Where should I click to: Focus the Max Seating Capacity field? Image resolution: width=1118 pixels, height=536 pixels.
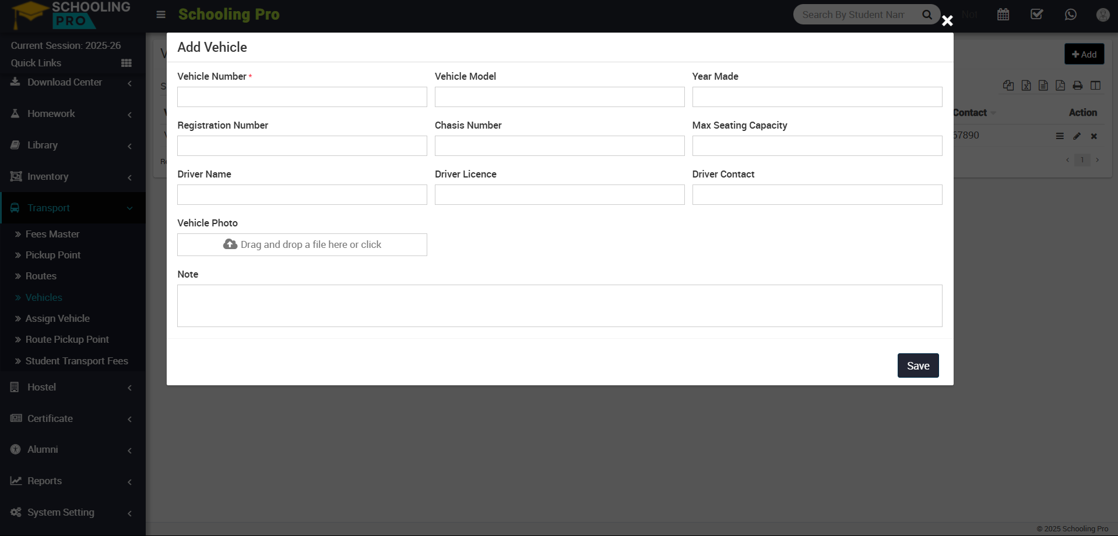click(x=817, y=146)
